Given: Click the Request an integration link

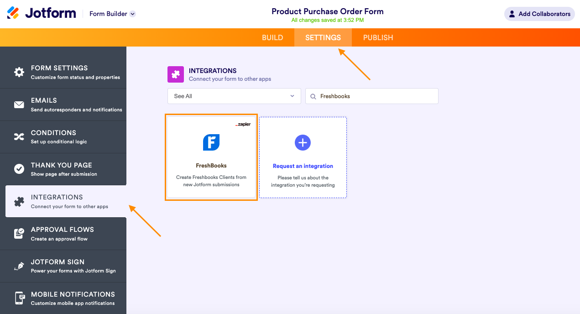Looking at the screenshot, I should 303,166.
